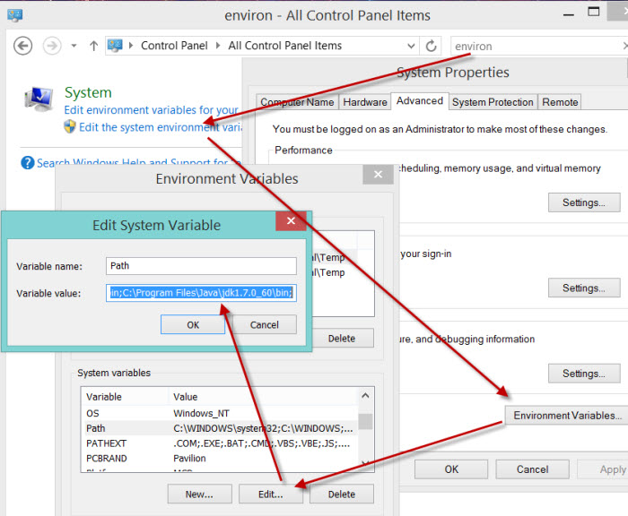Click the Environment Variables button
The width and height of the screenshot is (628, 516).
click(564, 415)
